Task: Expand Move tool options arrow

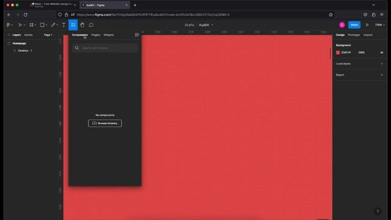Action: pos(24,25)
